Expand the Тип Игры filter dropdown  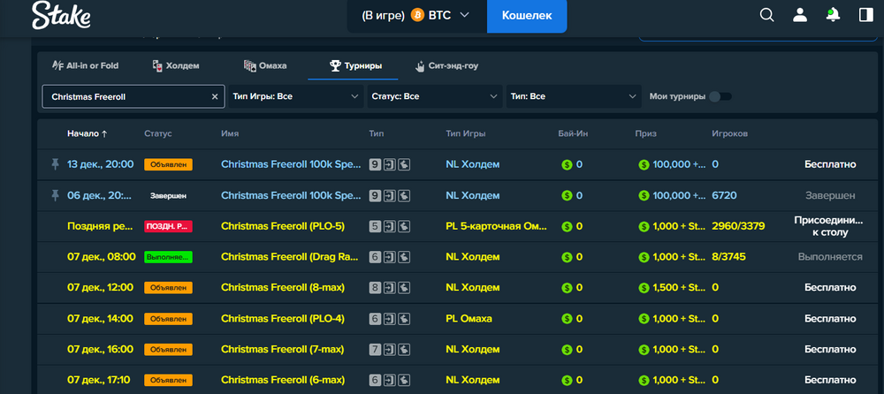click(x=295, y=96)
